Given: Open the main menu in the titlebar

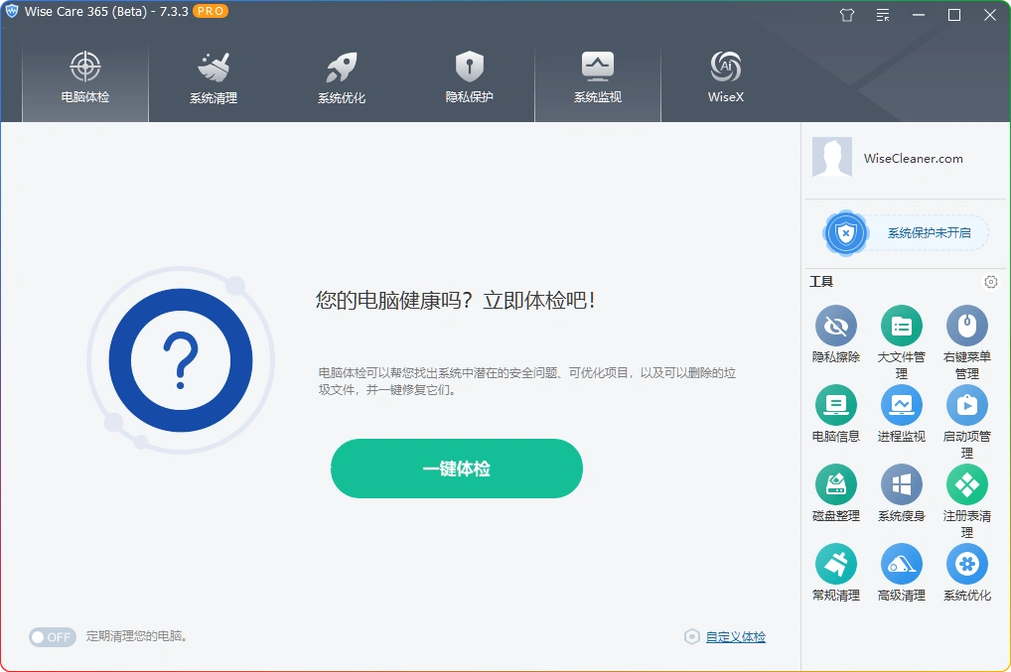Looking at the screenshot, I should [882, 15].
